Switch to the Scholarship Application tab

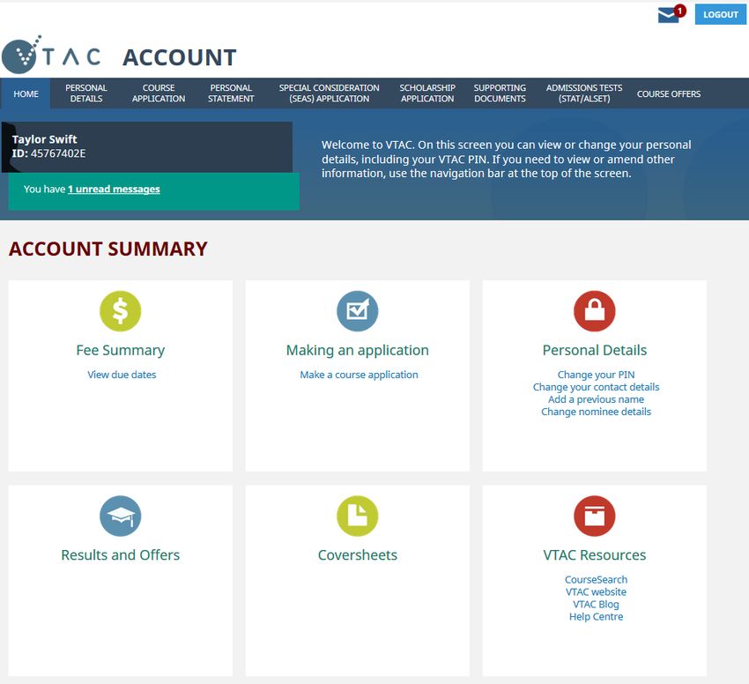(427, 93)
